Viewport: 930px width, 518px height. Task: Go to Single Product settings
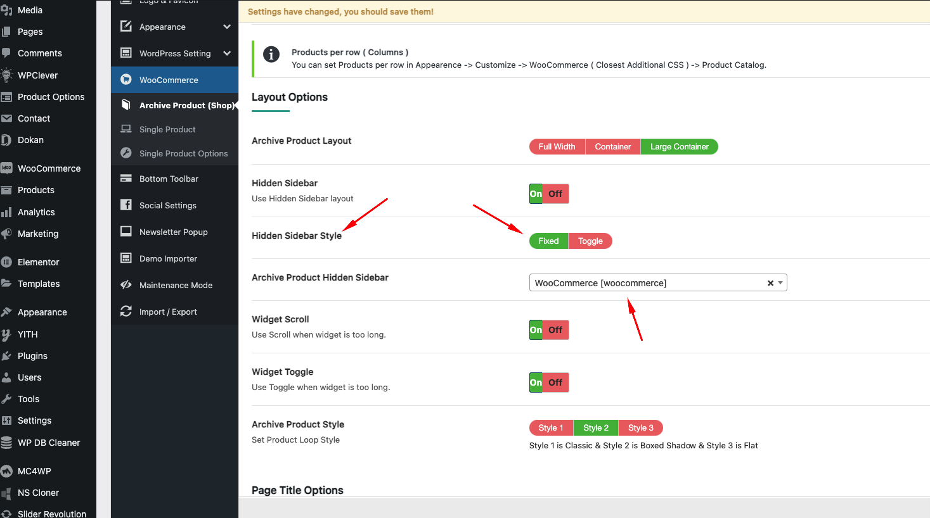pos(175,129)
